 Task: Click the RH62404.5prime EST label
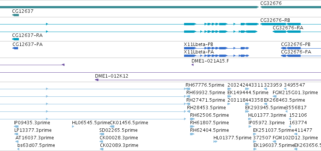pos(209,130)
